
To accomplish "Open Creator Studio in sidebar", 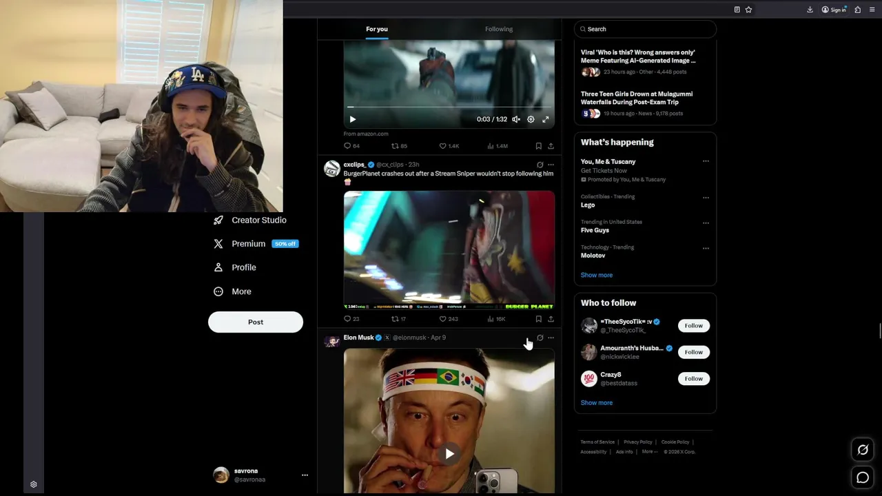I will [250, 220].
